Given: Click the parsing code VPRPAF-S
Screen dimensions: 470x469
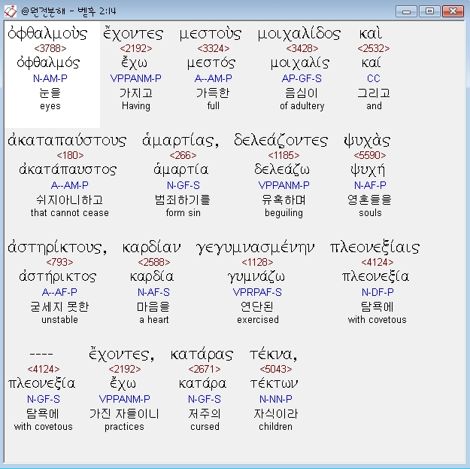Looking at the screenshot, I should [x=257, y=292].
